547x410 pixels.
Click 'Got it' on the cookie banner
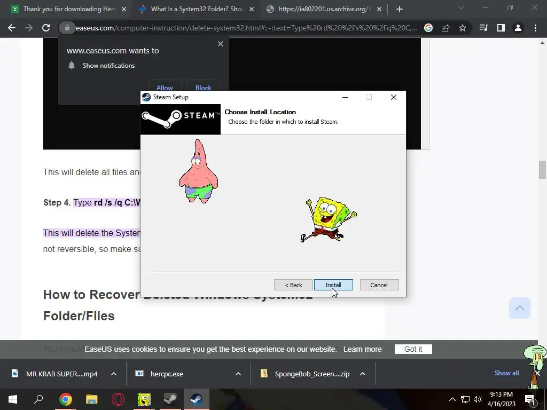[x=413, y=349]
